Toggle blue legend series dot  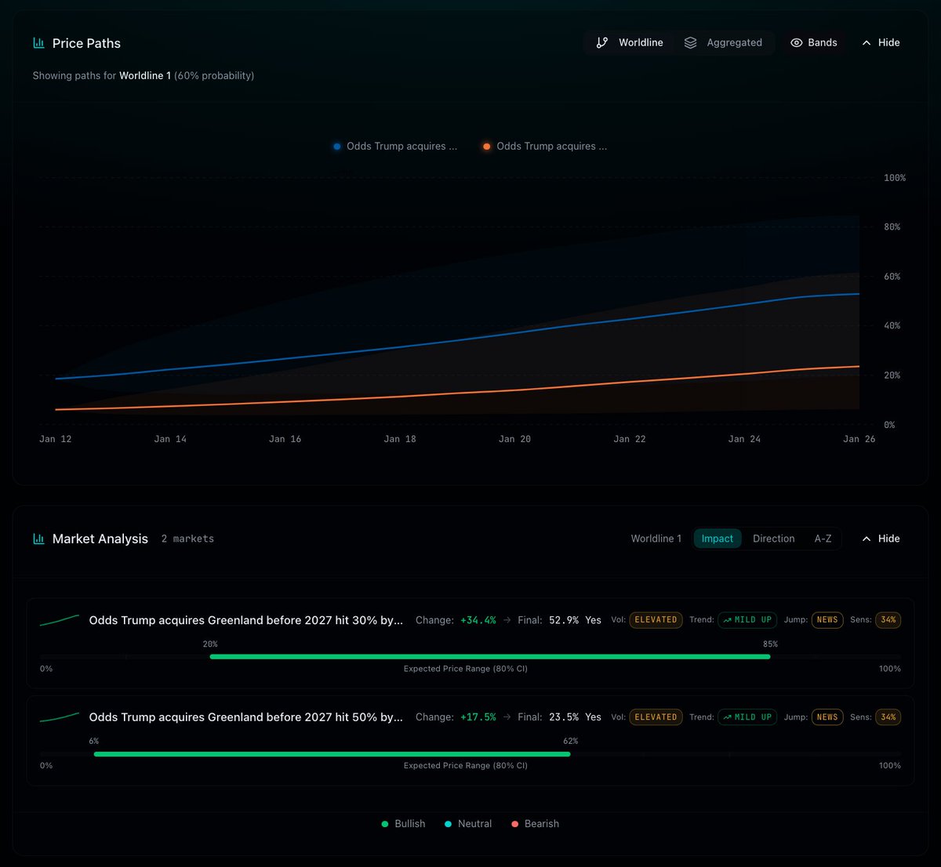[337, 147]
